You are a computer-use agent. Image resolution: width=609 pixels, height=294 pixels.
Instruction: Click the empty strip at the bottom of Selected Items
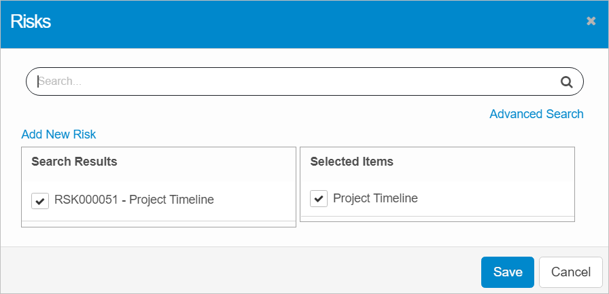click(x=437, y=219)
